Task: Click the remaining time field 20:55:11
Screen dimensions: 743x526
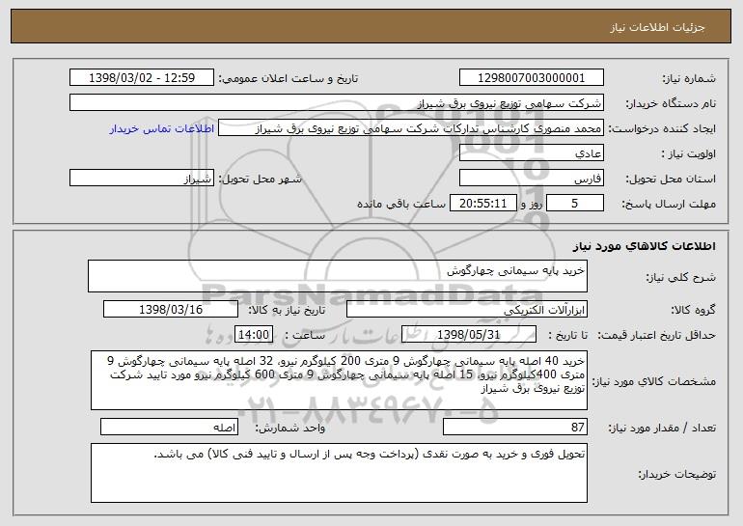Action: pyautogui.click(x=482, y=204)
